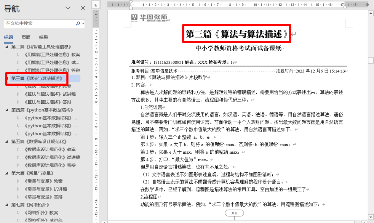Collapse the 第二篇《用智能工具处理信息》 heading
The width and height of the screenshot is (374, 223).
tap(6, 47)
